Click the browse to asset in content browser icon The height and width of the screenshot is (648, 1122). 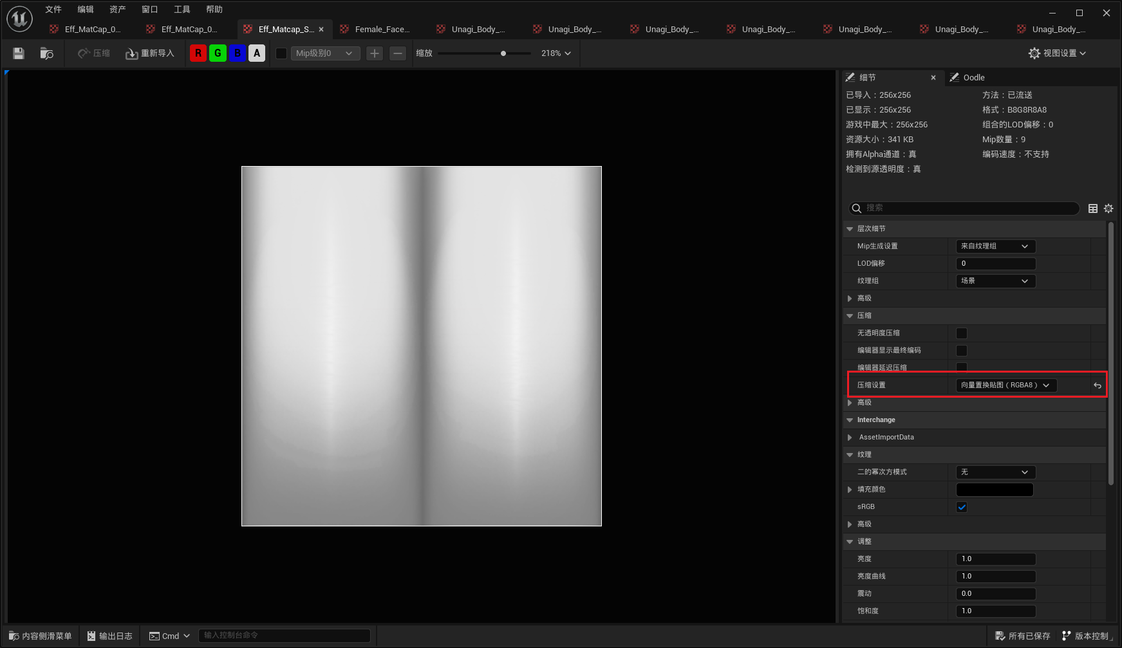tap(46, 53)
